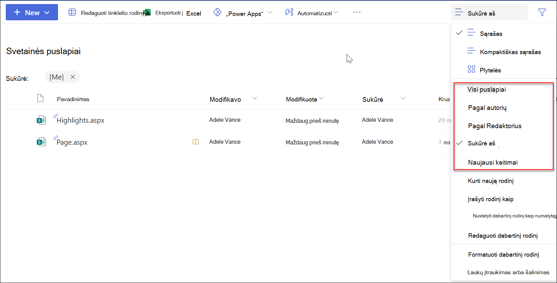Remove the [Me] filter chip
Viewport: 557px width, 283px height.
click(x=73, y=77)
